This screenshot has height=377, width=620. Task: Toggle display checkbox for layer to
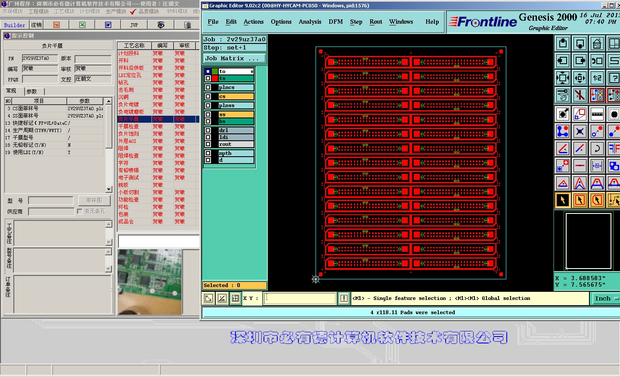point(208,71)
